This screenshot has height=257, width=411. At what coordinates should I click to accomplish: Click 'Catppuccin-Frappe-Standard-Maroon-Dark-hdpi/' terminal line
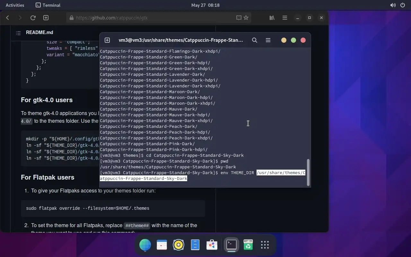point(156,97)
